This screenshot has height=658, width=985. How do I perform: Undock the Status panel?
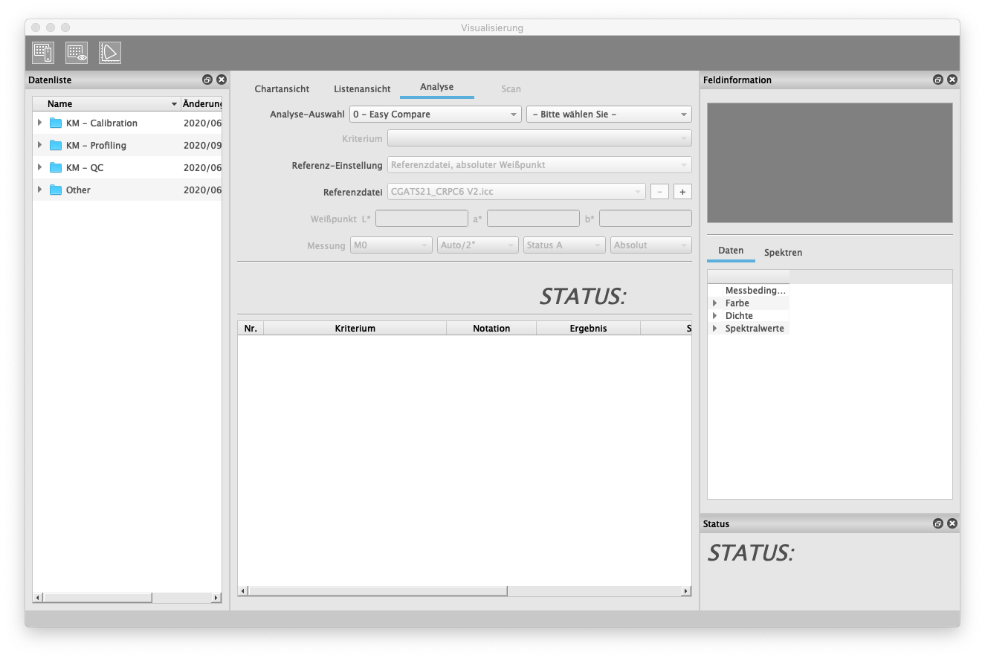938,523
